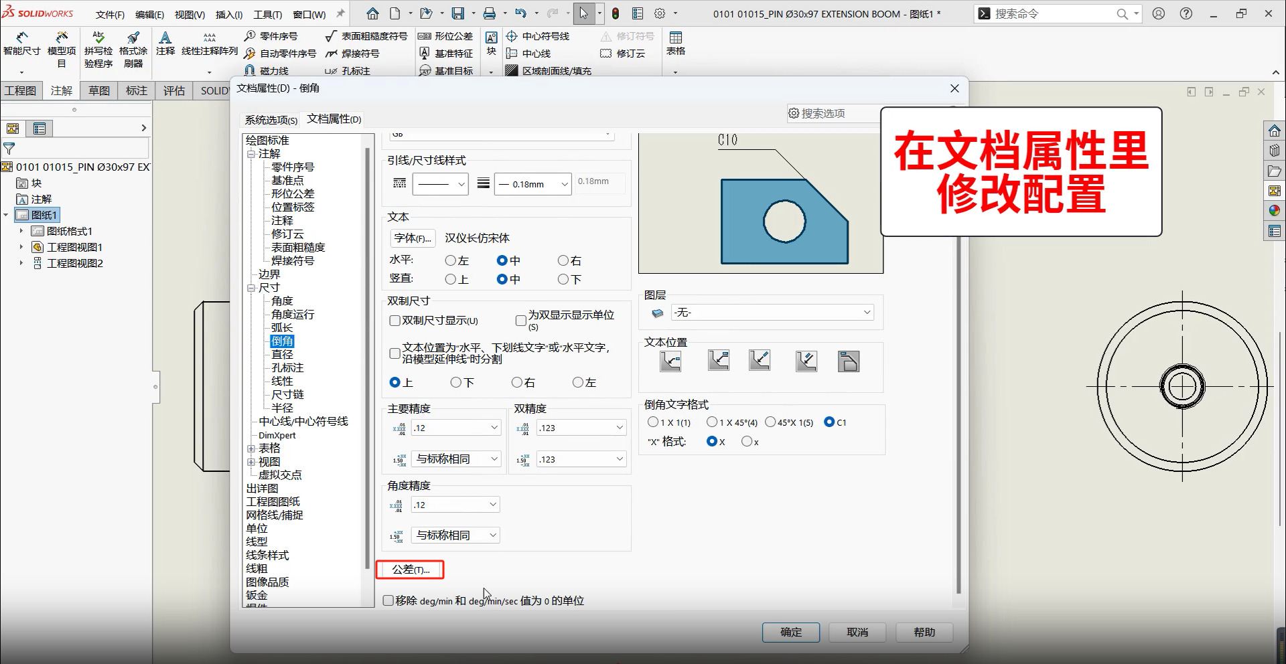Image resolution: width=1286 pixels, height=664 pixels.
Task: Expand the 表格 tree node
Action: (x=251, y=448)
